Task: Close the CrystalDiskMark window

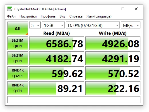Action: pos(136,9)
